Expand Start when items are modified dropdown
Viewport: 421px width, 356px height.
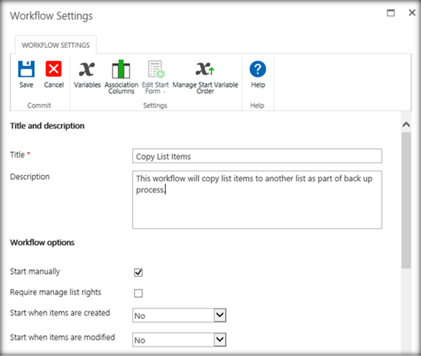[220, 339]
